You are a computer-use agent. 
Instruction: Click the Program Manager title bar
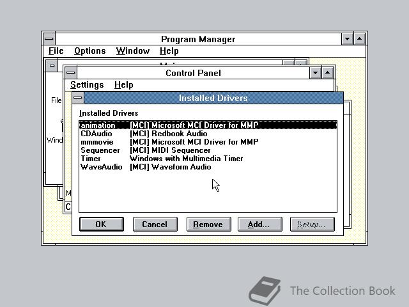(198, 39)
